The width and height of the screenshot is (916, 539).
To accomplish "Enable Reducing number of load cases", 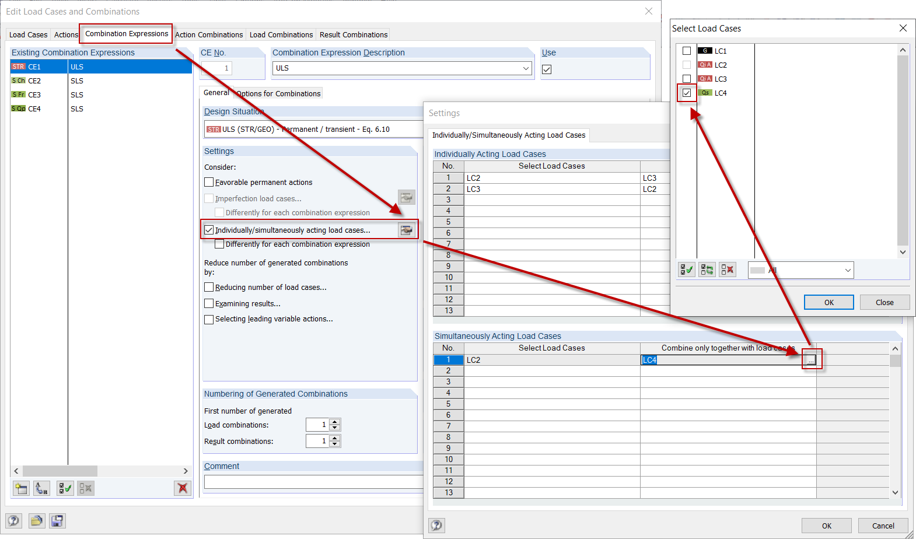I will coord(209,288).
